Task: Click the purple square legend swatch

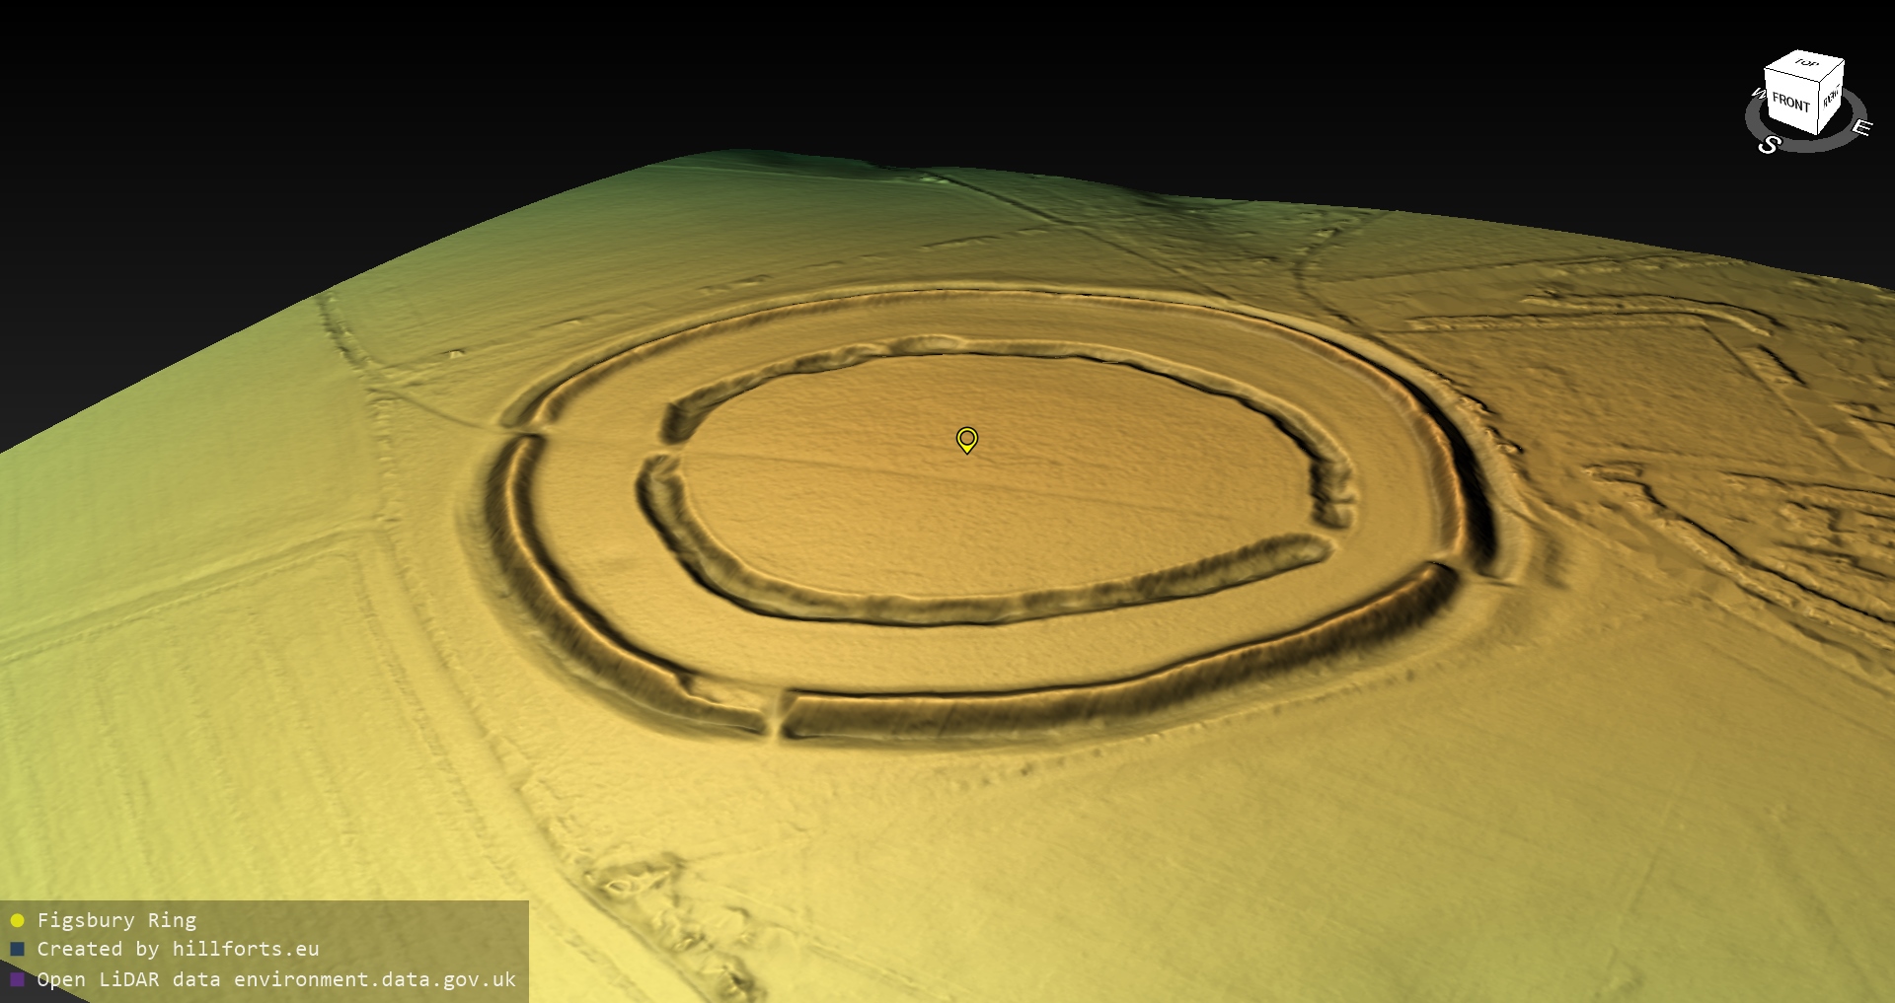Action: point(17,979)
